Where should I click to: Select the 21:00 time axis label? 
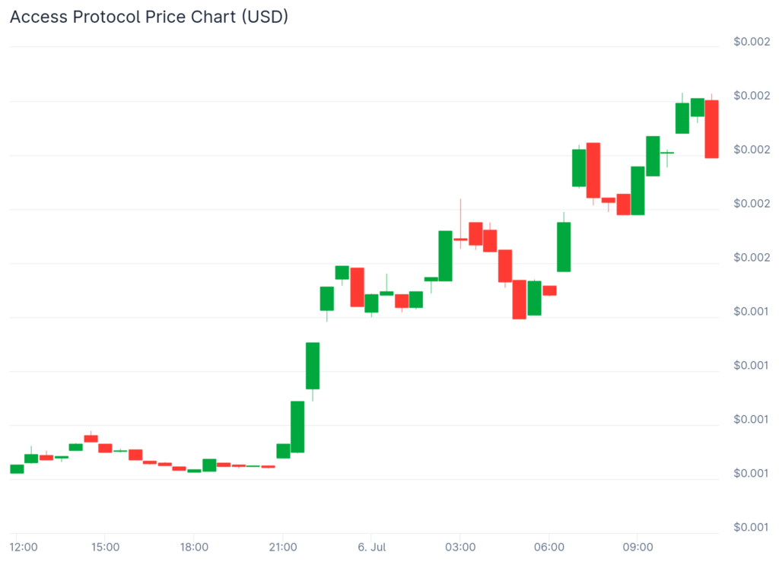[x=283, y=547]
